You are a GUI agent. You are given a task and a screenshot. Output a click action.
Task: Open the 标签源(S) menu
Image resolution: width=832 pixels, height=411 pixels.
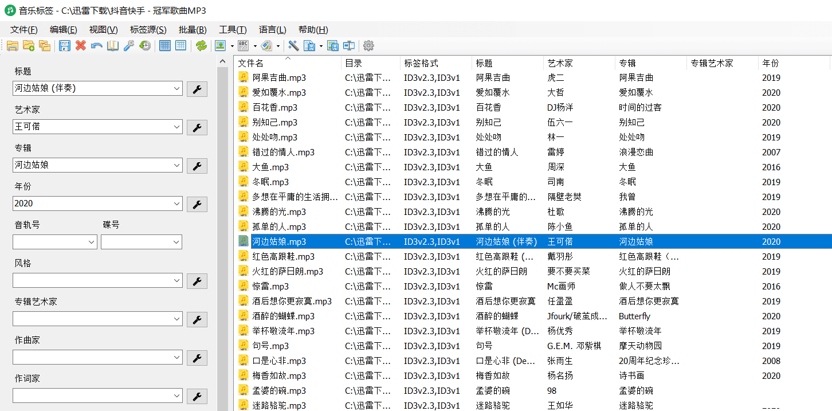point(148,30)
